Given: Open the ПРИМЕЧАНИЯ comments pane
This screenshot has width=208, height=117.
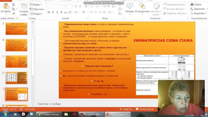Looking at the screenshot, I should [145, 109].
